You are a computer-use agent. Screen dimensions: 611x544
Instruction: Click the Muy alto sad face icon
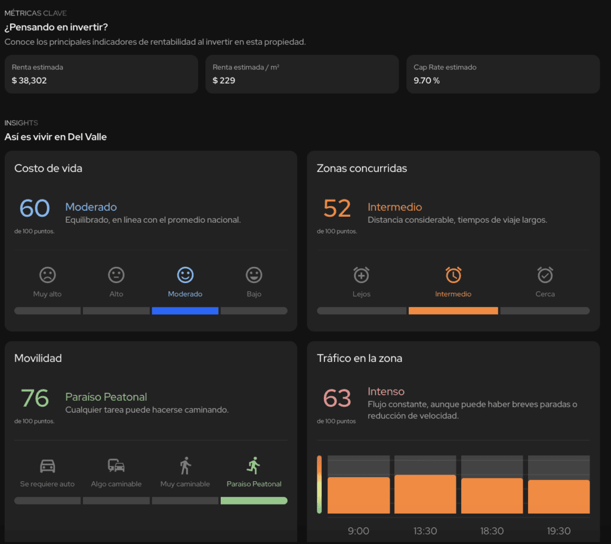(48, 275)
